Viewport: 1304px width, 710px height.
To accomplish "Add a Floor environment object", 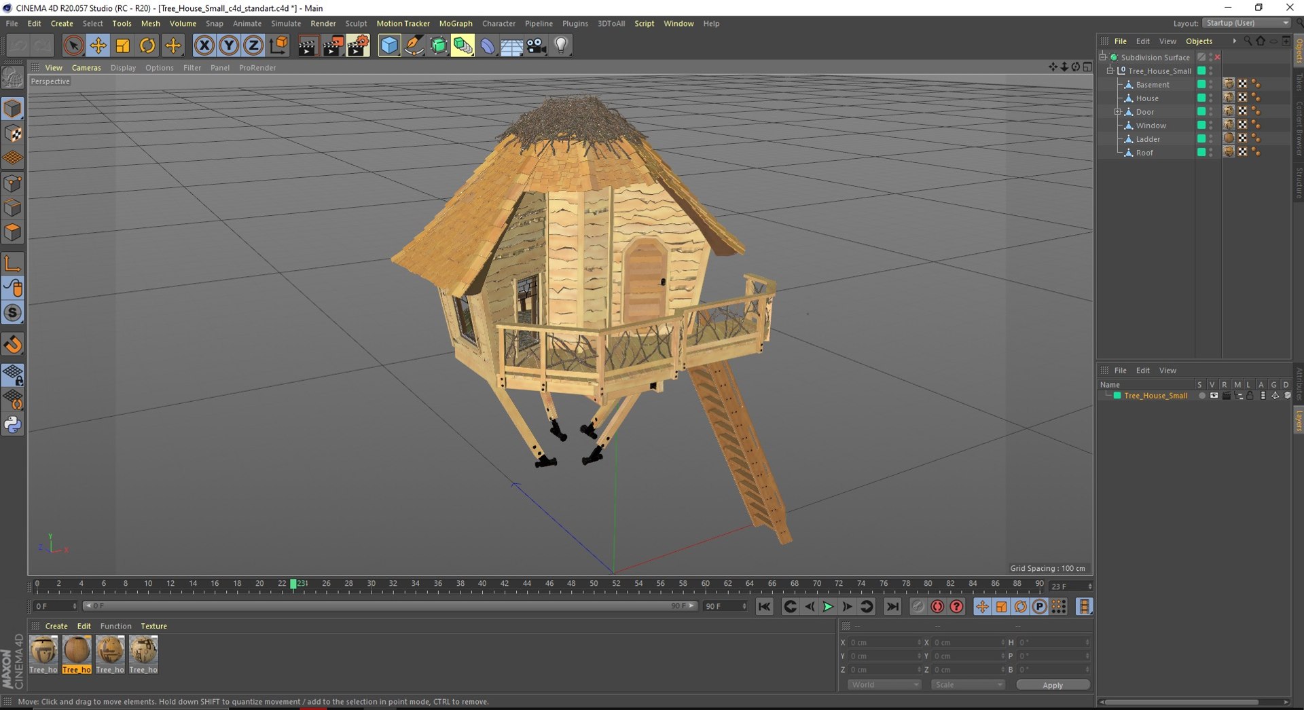I will tap(512, 45).
